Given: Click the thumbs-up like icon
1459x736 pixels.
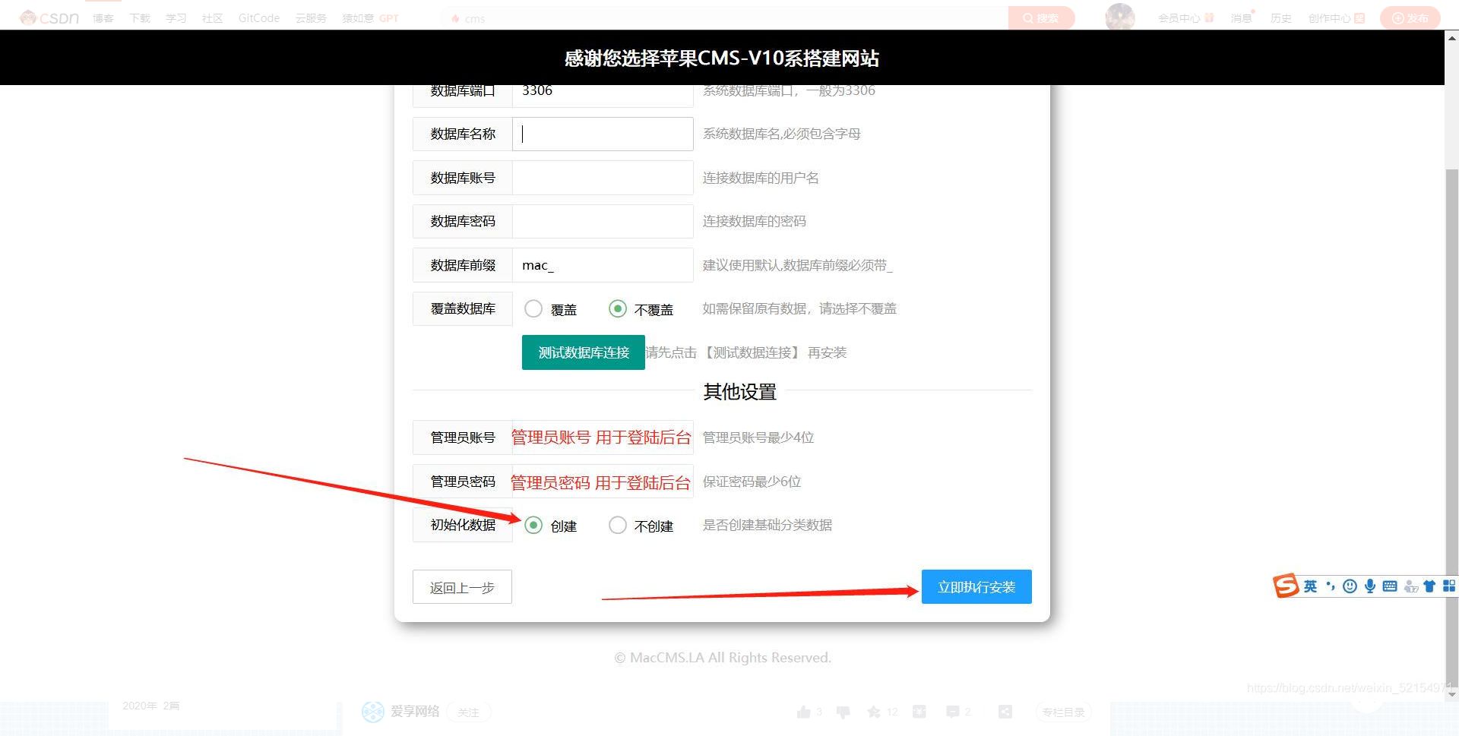Looking at the screenshot, I should click(804, 712).
